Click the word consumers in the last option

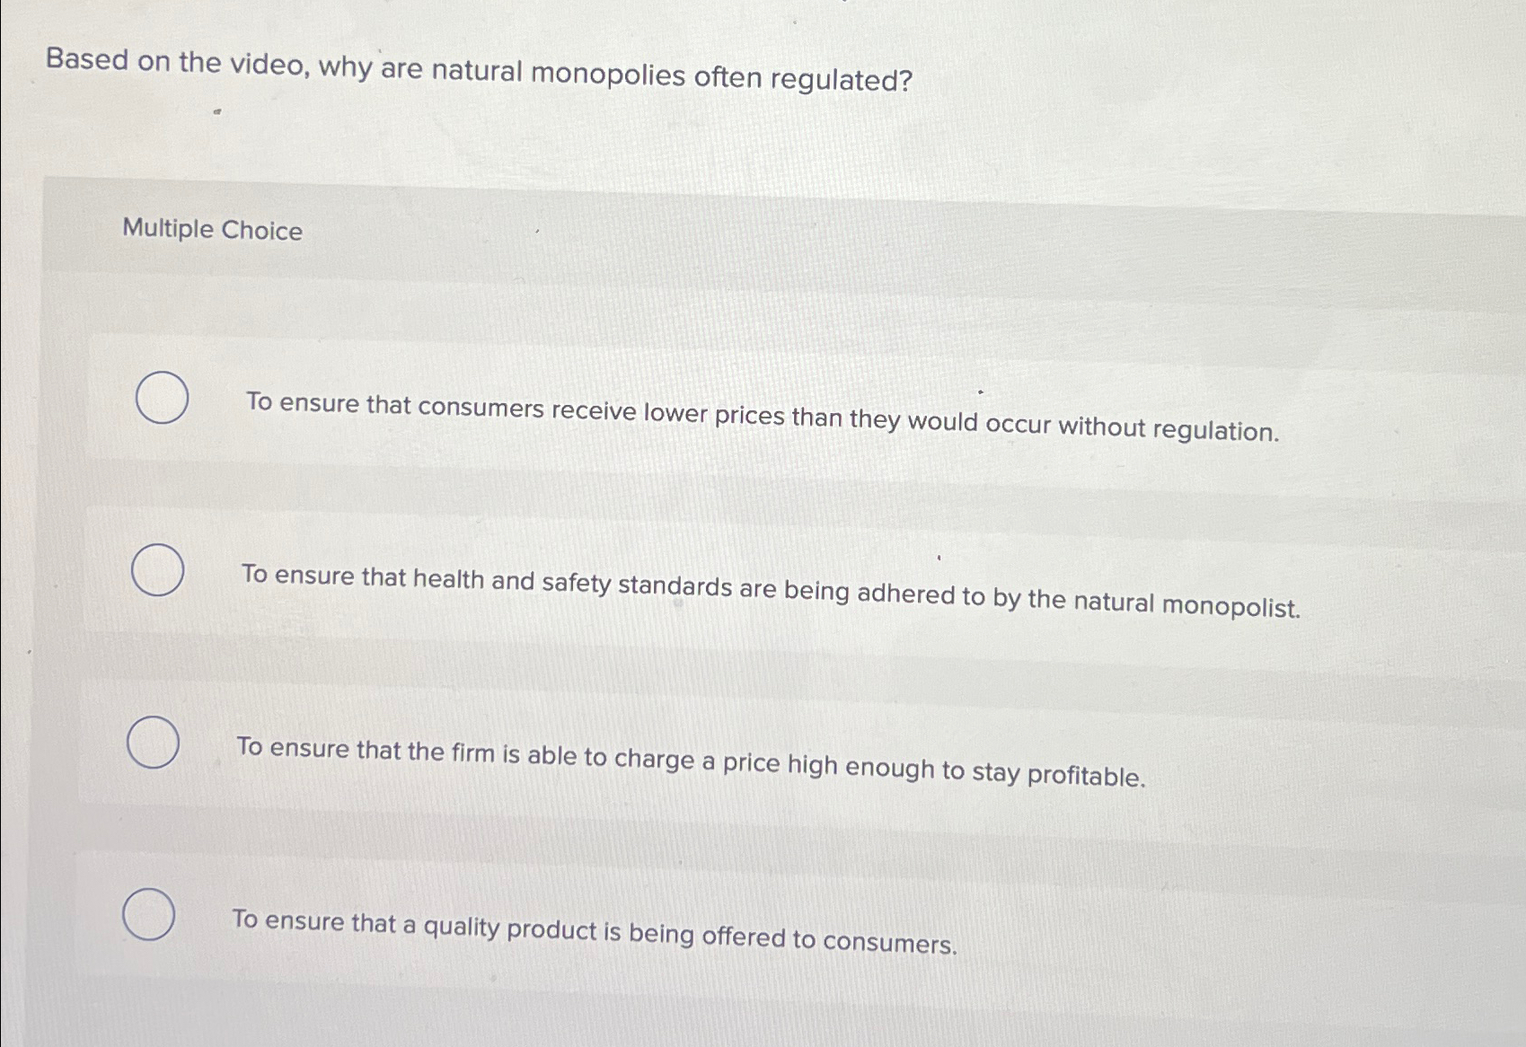[889, 943]
